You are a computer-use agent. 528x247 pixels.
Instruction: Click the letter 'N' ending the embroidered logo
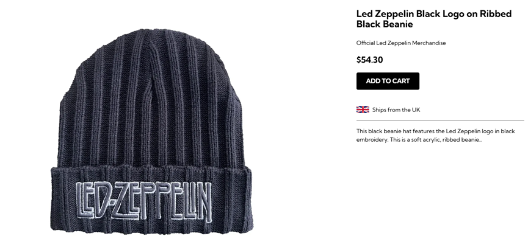[204, 202]
